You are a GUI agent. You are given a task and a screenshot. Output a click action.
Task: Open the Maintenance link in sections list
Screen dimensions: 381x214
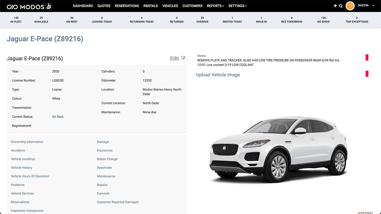[x=106, y=176]
